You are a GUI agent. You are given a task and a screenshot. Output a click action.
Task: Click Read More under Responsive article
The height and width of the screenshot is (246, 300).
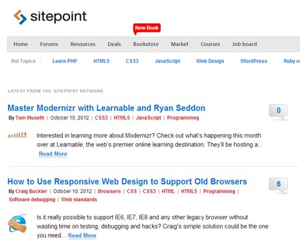[x=82, y=235]
